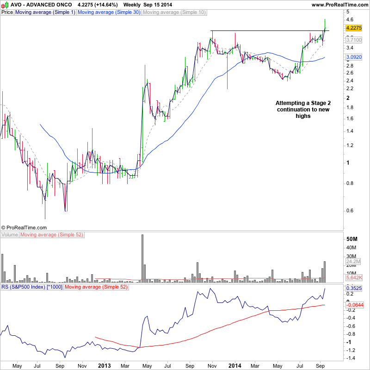The width and height of the screenshot is (370, 370).
Task: Click the 50M label on volume axis
Action: tap(351, 239)
